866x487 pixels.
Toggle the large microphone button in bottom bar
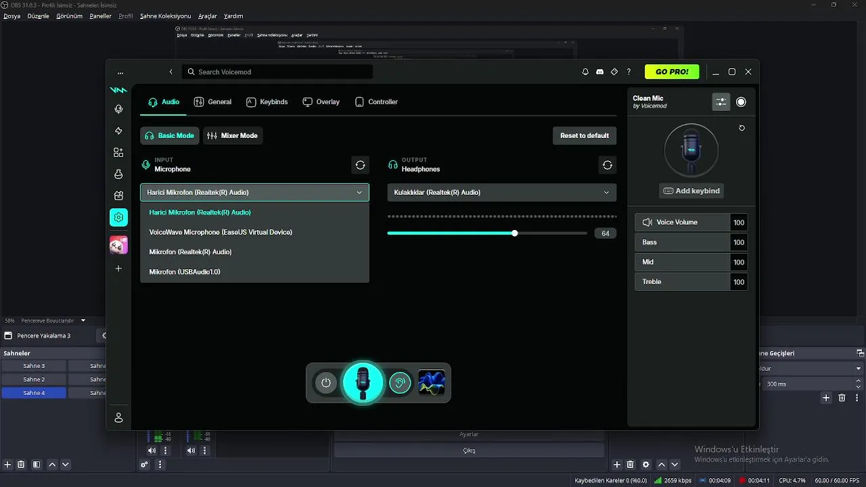[x=363, y=383]
